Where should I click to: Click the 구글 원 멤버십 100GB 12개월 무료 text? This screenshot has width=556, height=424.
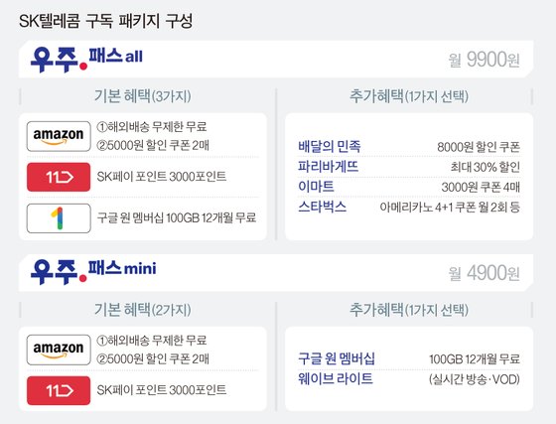(x=177, y=217)
